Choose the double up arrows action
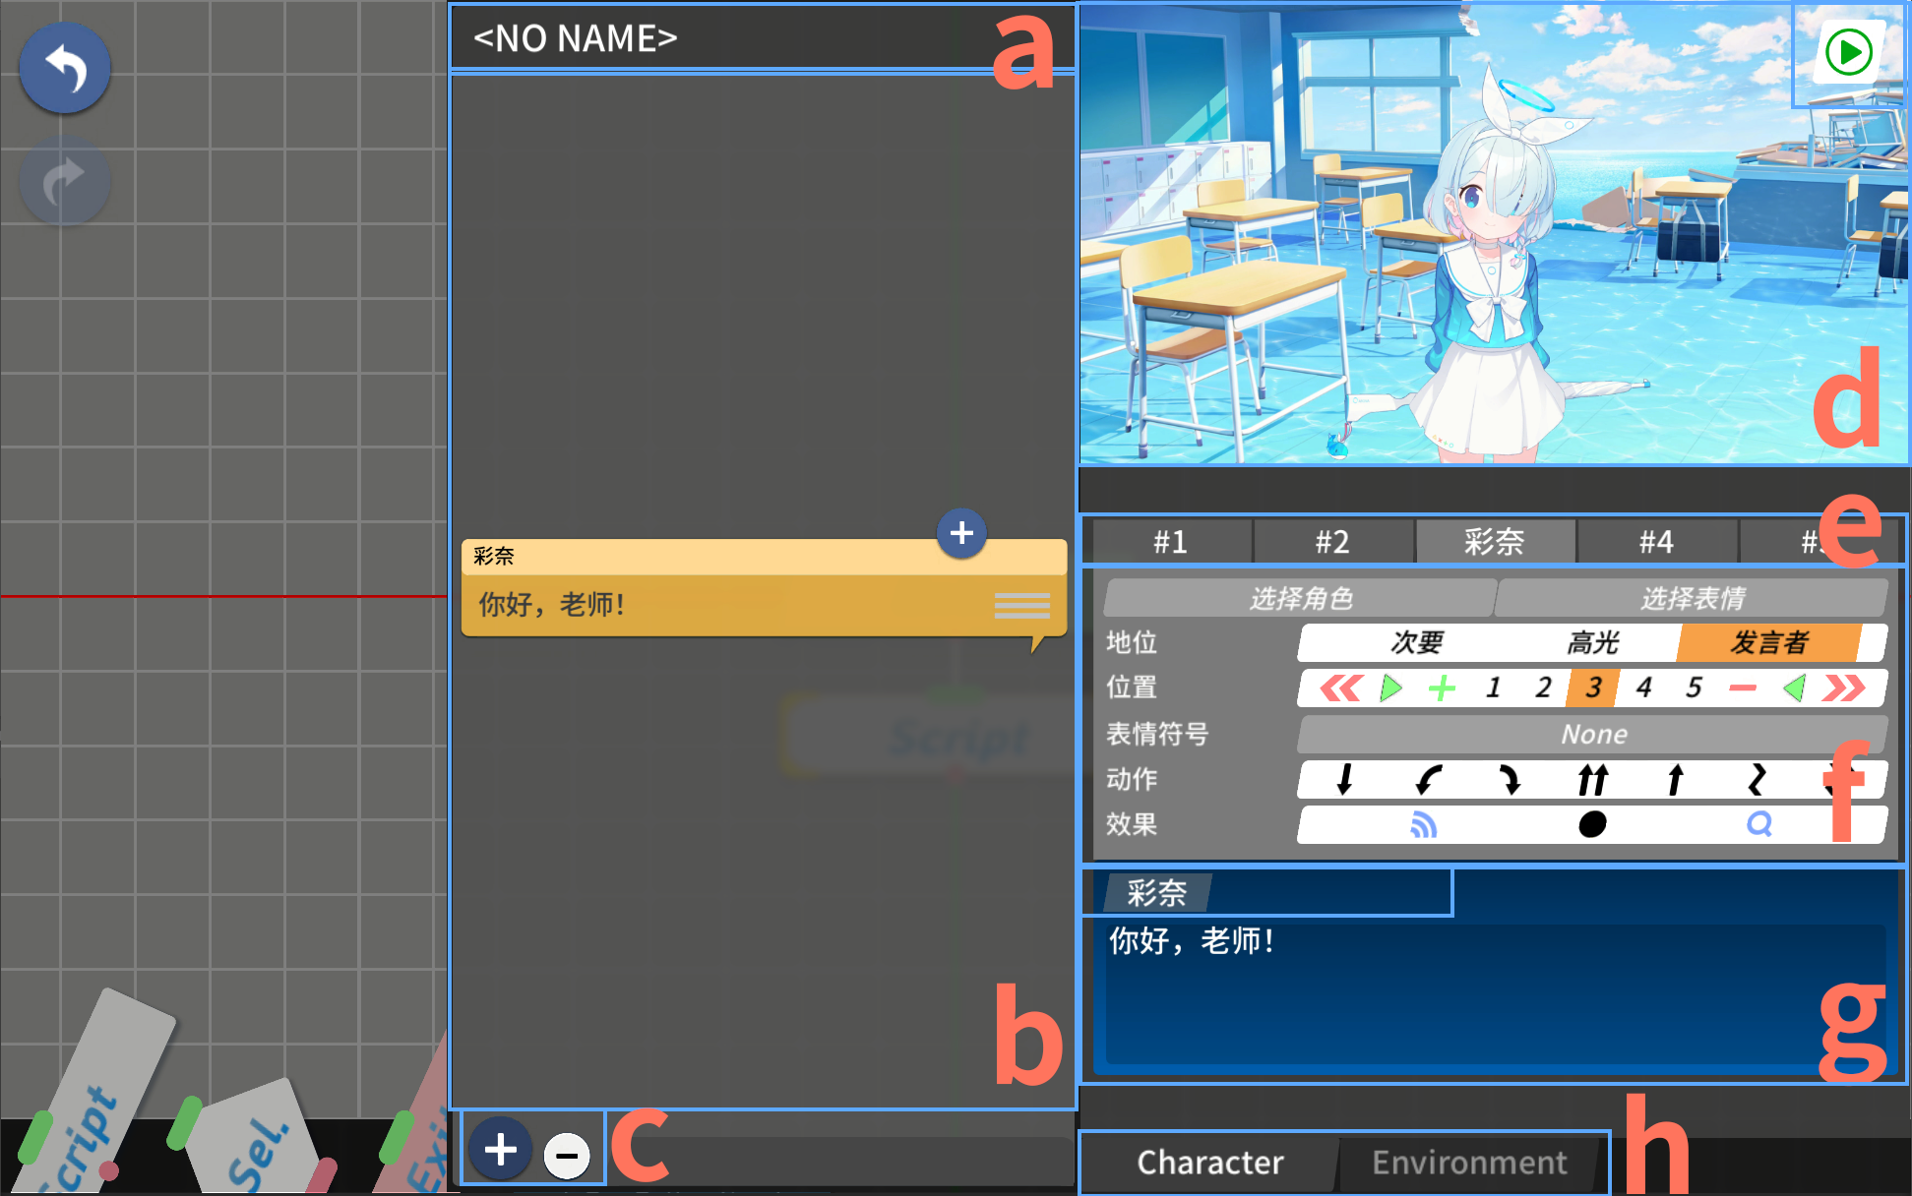 coord(1592,779)
